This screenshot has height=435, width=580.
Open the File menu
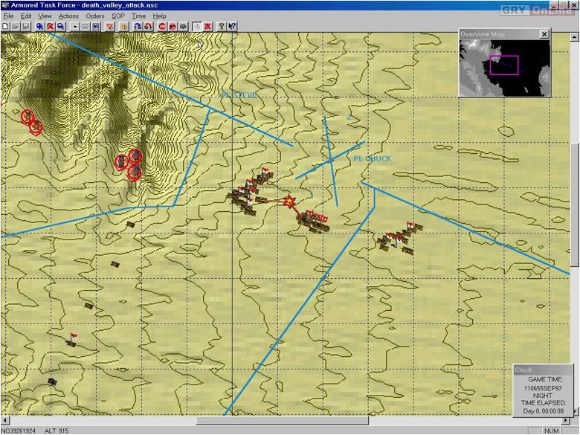click(8, 16)
